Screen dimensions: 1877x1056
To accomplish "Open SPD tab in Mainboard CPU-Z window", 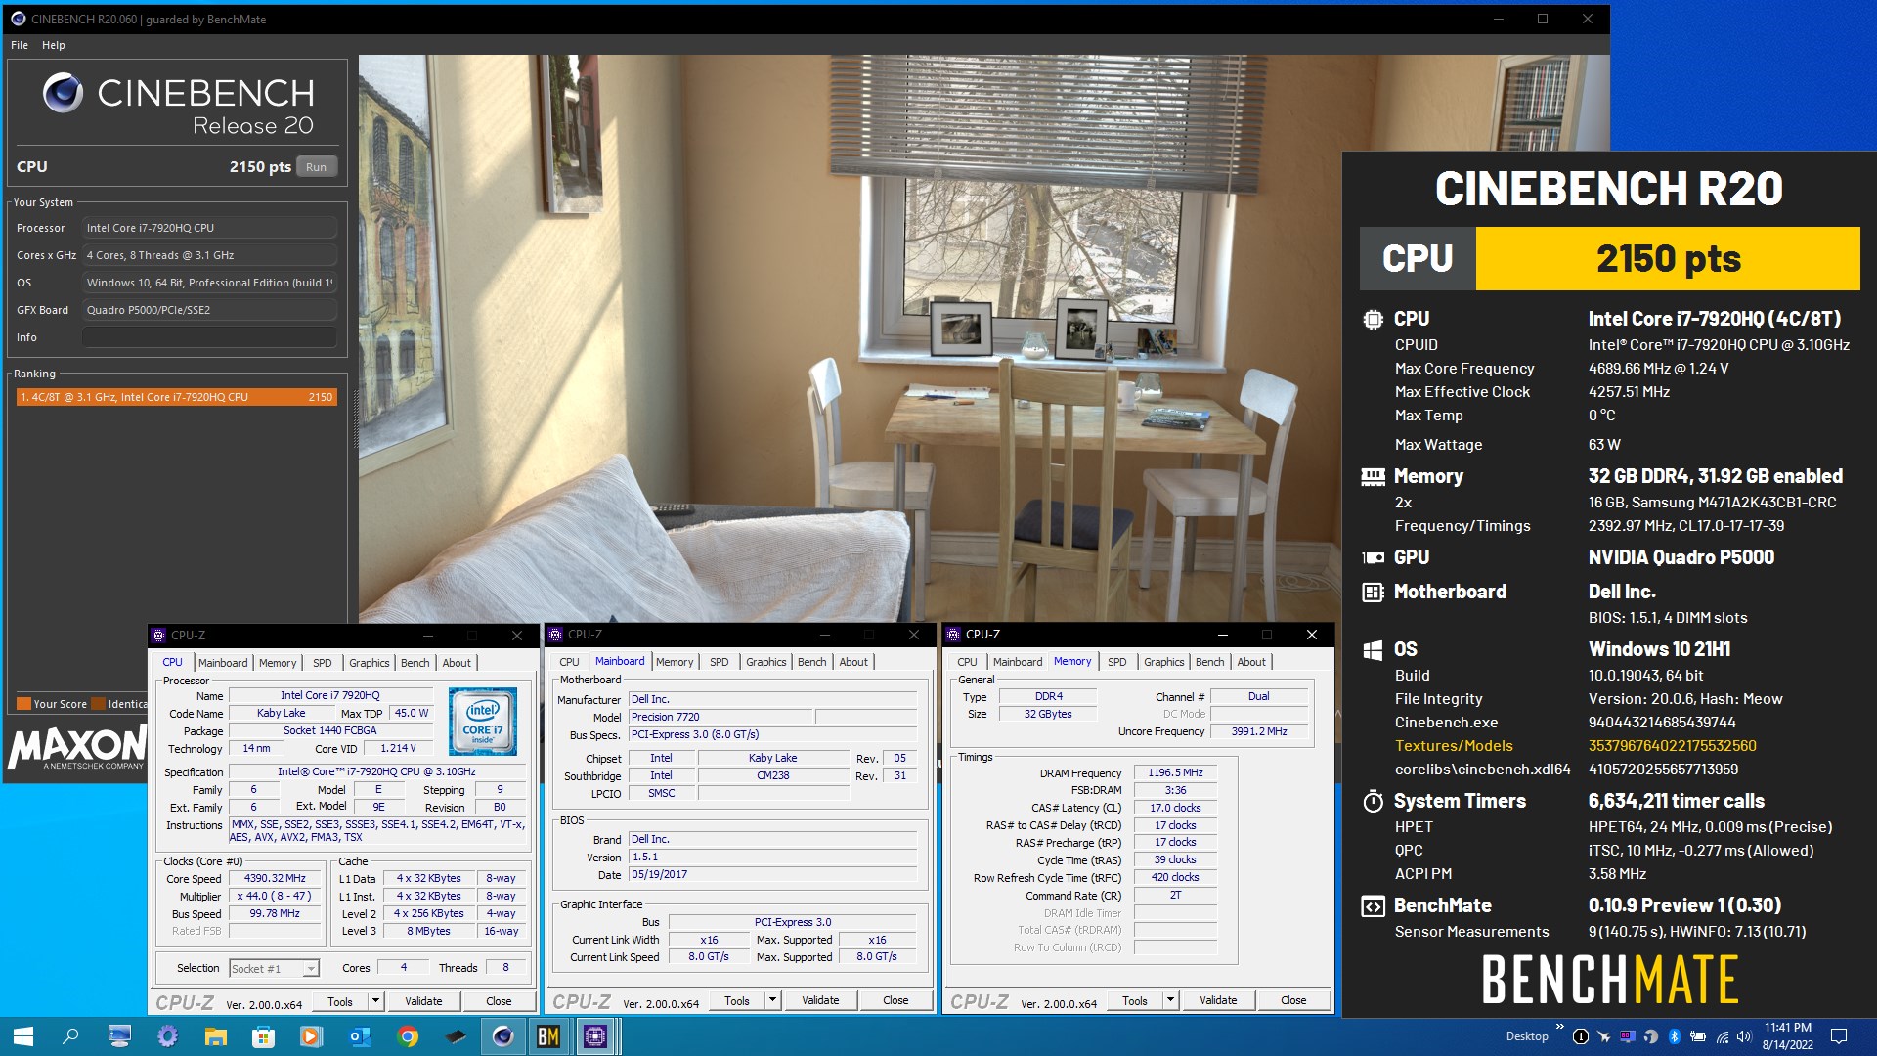I will tap(720, 662).
